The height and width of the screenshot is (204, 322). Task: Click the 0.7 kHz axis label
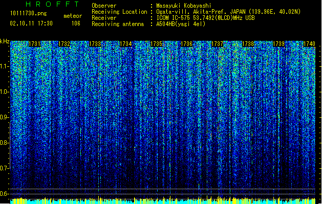[x=5, y=168]
